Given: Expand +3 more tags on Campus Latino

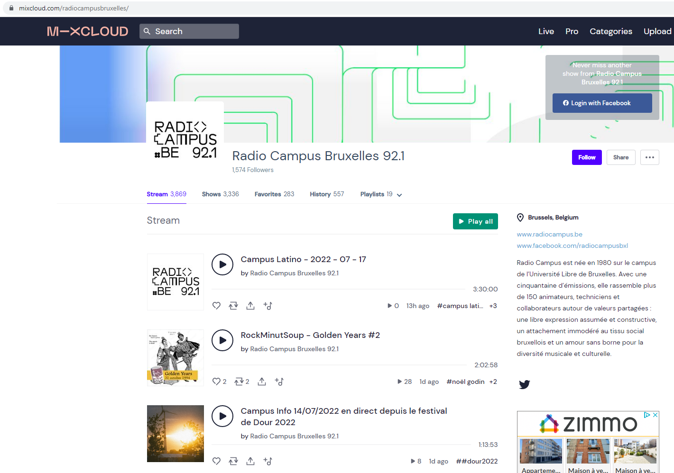Looking at the screenshot, I should pos(493,306).
